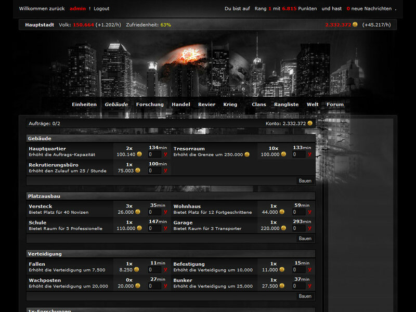Click the coin icon beside the Schule cost

click(x=138, y=228)
